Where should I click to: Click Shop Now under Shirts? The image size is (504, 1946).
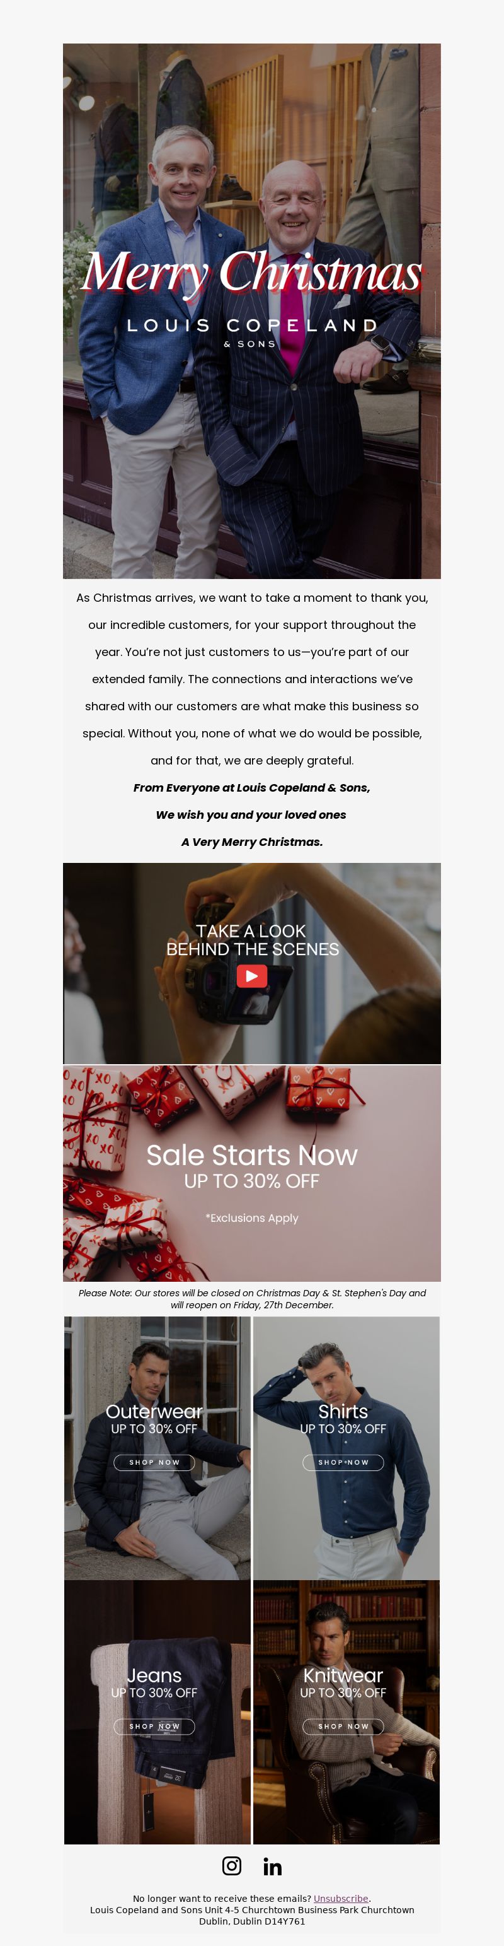[343, 1462]
